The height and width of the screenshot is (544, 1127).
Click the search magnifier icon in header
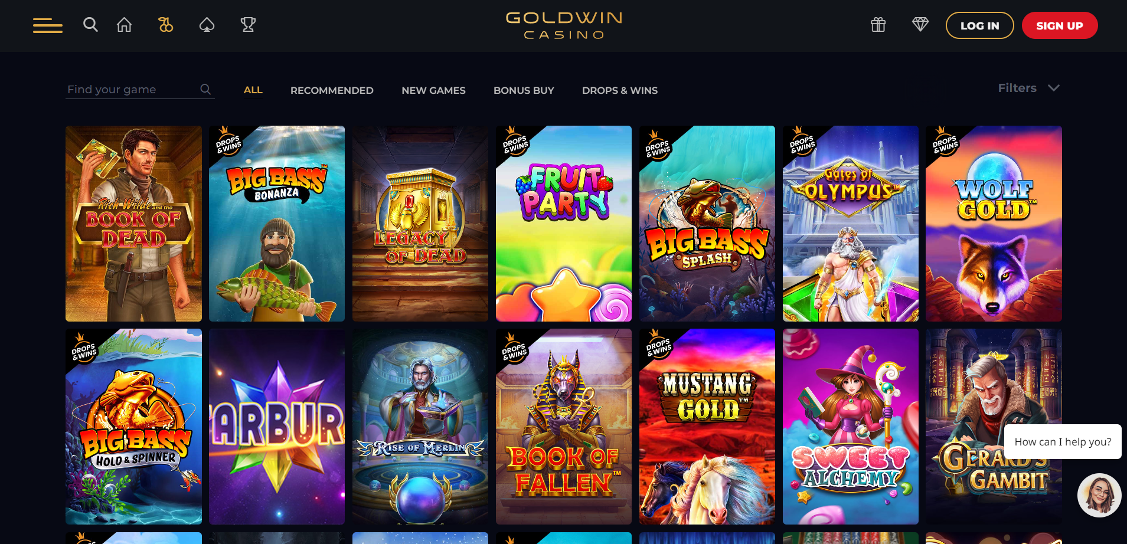point(90,25)
